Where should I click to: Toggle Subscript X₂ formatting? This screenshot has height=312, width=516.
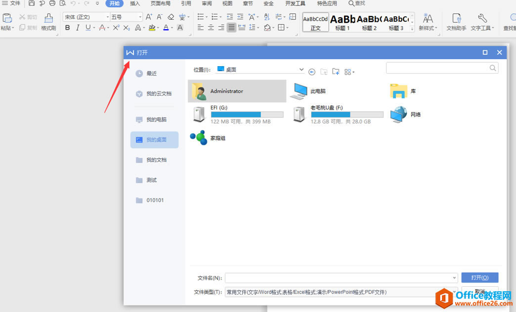(127, 28)
